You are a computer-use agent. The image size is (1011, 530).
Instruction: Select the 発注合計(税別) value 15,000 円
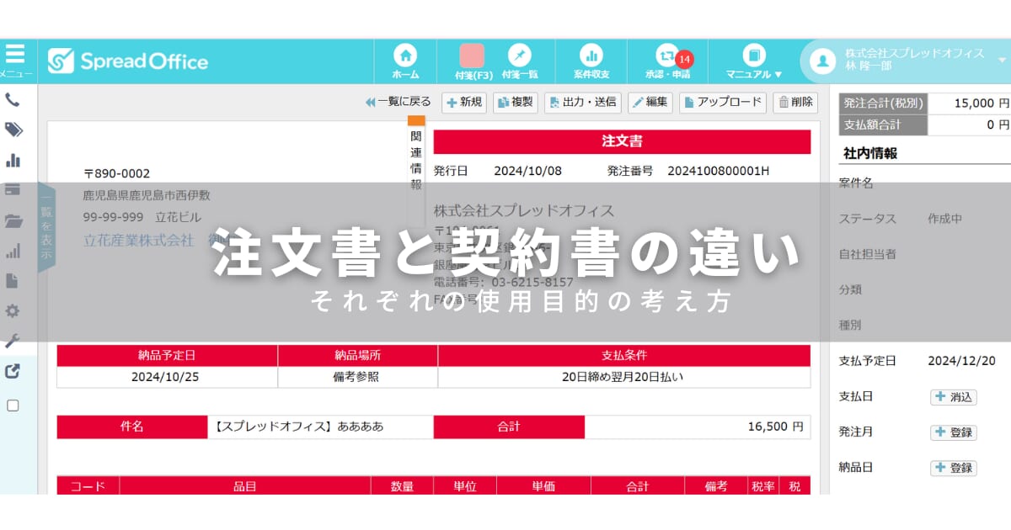point(982,103)
